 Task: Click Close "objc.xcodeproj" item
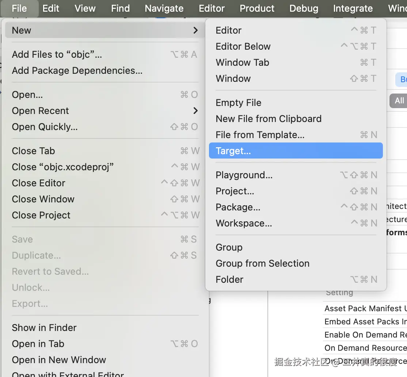63,167
